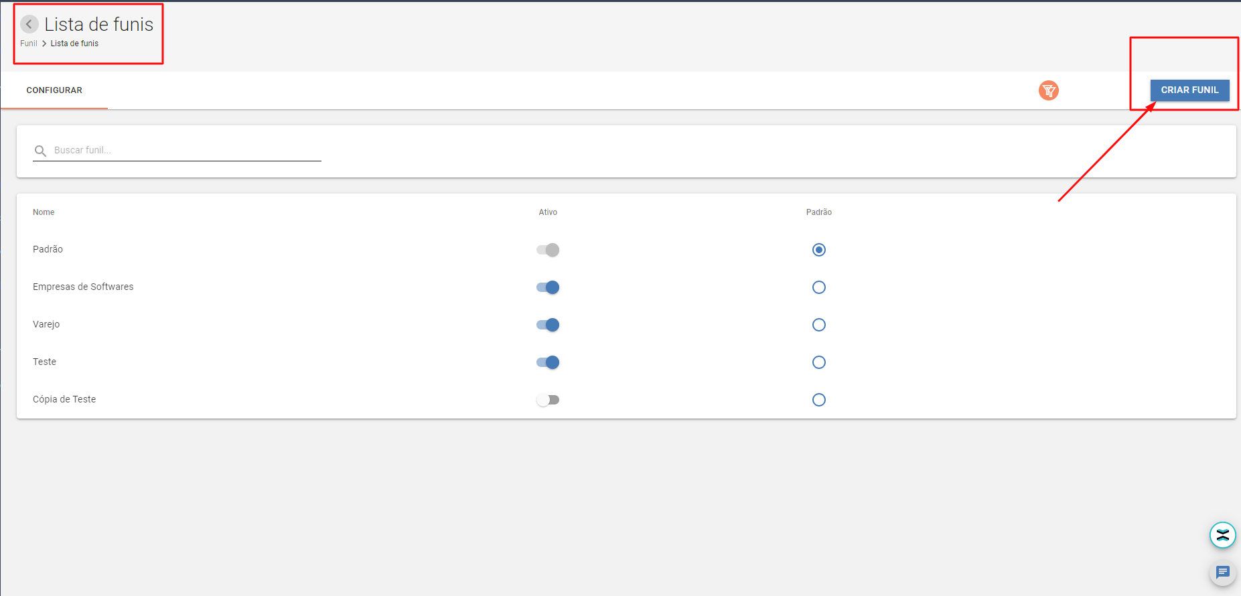Screen dimensions: 1241x596
Task: Toggle the Varejo active switch
Action: pyautogui.click(x=548, y=325)
